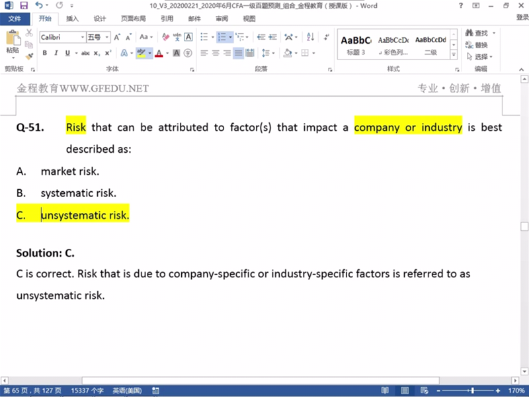Screen dimensions: 529x397
Task: Toggle strikethrough formatting
Action: 85,53
